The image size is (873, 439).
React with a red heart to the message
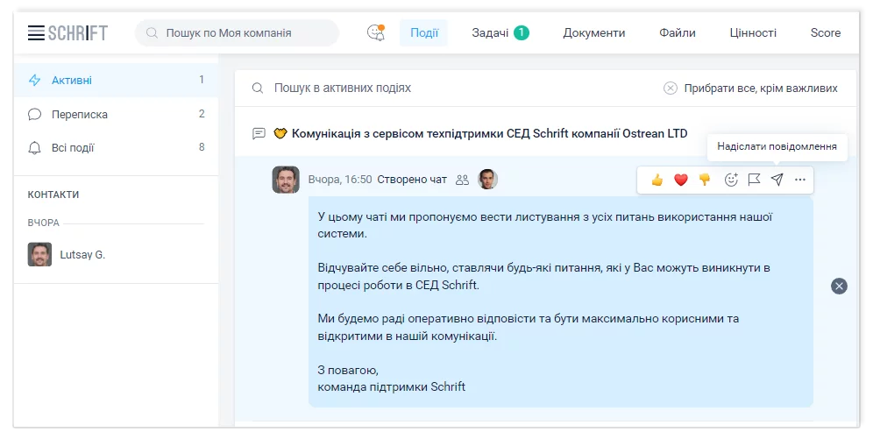tap(680, 180)
